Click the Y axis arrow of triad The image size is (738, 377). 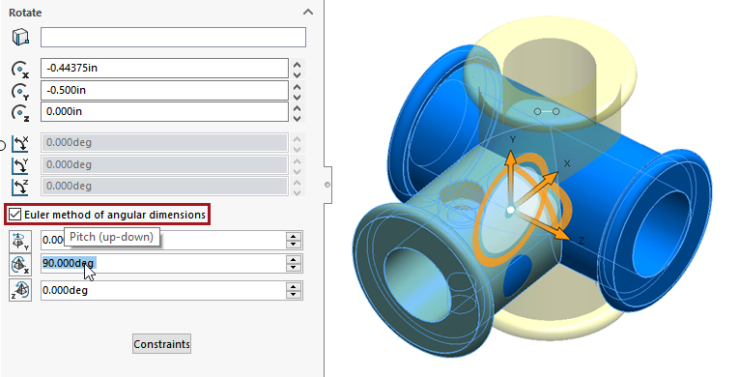[510, 177]
